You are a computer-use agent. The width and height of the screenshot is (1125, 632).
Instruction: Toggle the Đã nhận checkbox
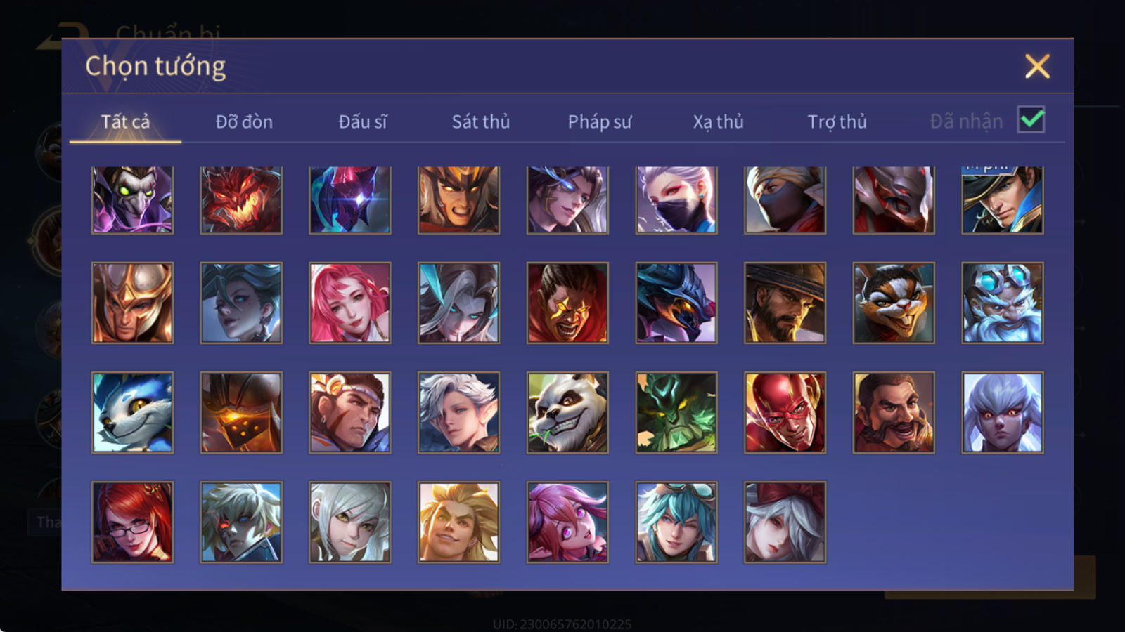tap(1031, 120)
